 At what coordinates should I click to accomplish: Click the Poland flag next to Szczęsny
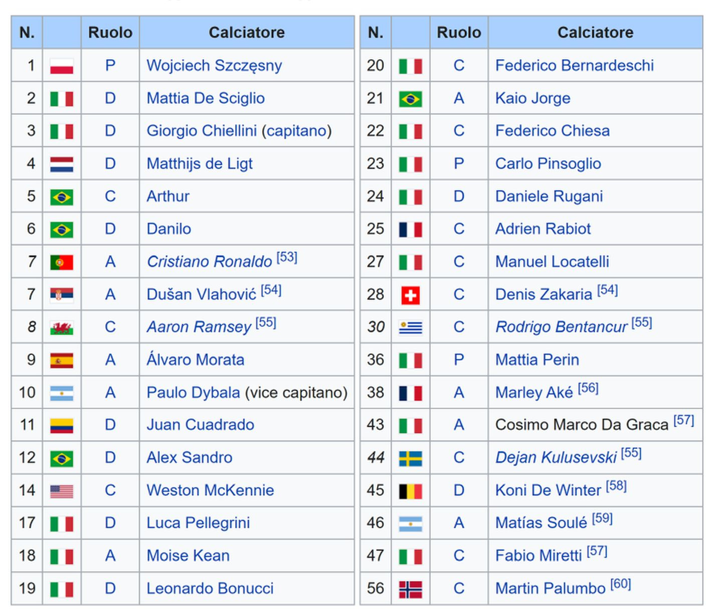click(62, 66)
